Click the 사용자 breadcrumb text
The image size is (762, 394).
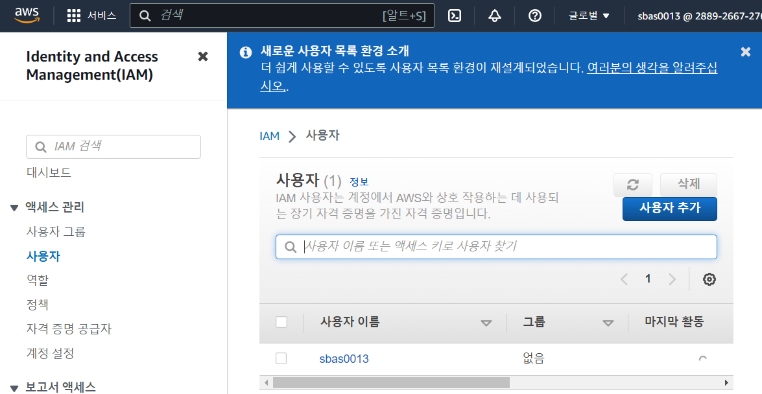[323, 135]
